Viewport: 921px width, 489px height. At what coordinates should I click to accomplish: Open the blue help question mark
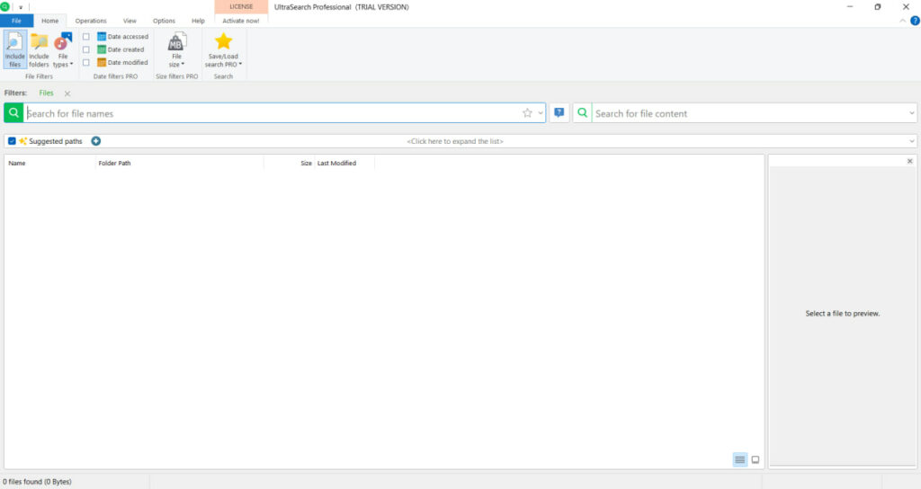pos(915,21)
